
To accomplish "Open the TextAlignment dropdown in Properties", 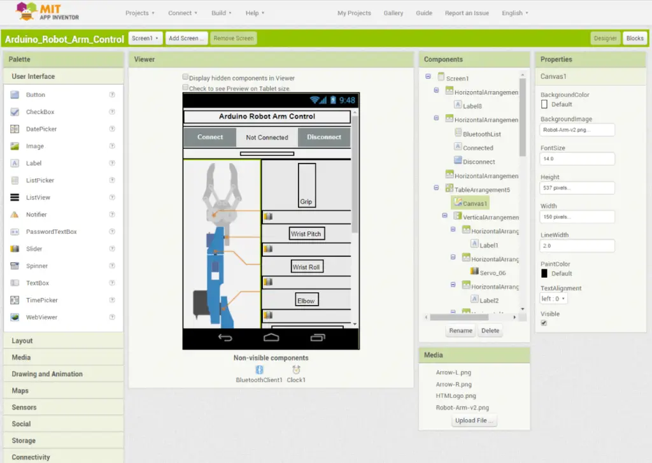I will [x=553, y=298].
